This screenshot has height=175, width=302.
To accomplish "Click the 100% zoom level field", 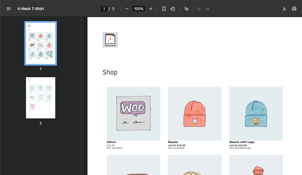I will (139, 9).
